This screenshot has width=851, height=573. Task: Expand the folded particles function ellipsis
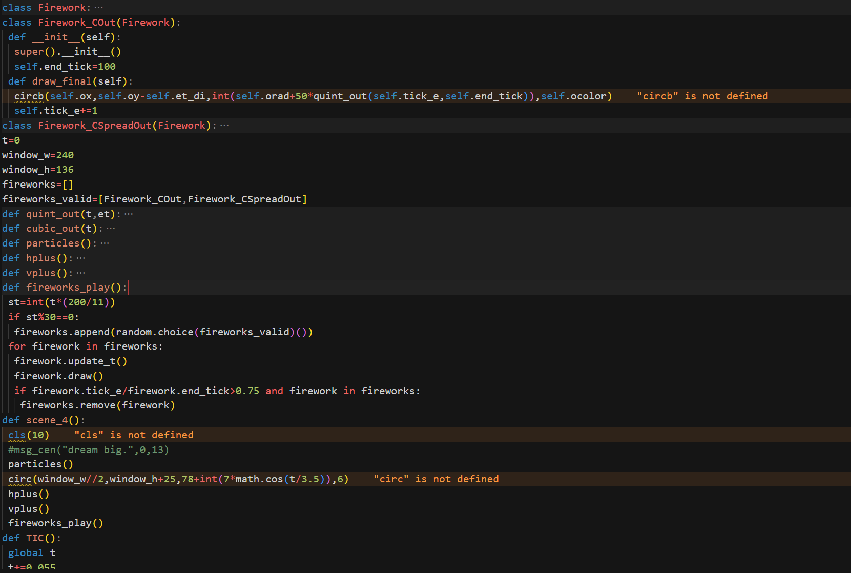[x=105, y=243]
